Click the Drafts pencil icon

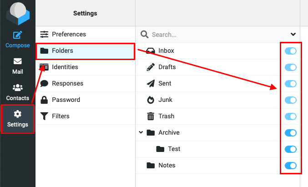(x=151, y=67)
